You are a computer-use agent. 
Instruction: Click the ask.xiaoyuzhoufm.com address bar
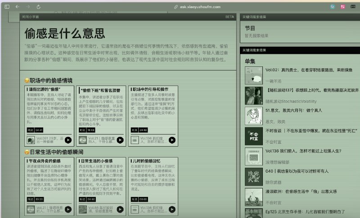[x=198, y=7]
